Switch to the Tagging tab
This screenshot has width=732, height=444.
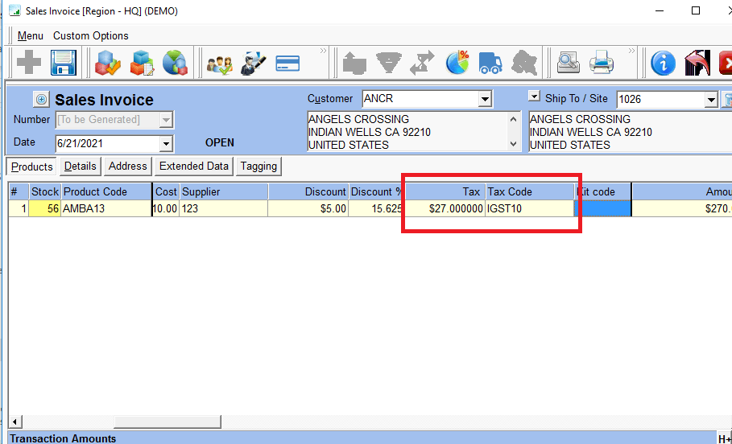[x=258, y=166]
